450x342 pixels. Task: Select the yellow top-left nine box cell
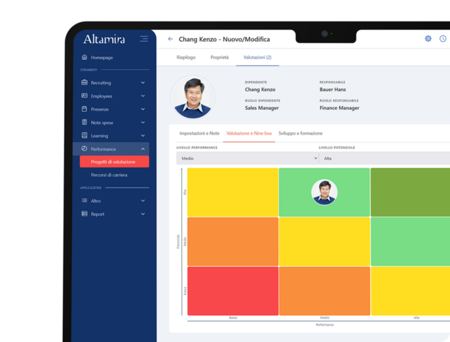coord(233,192)
